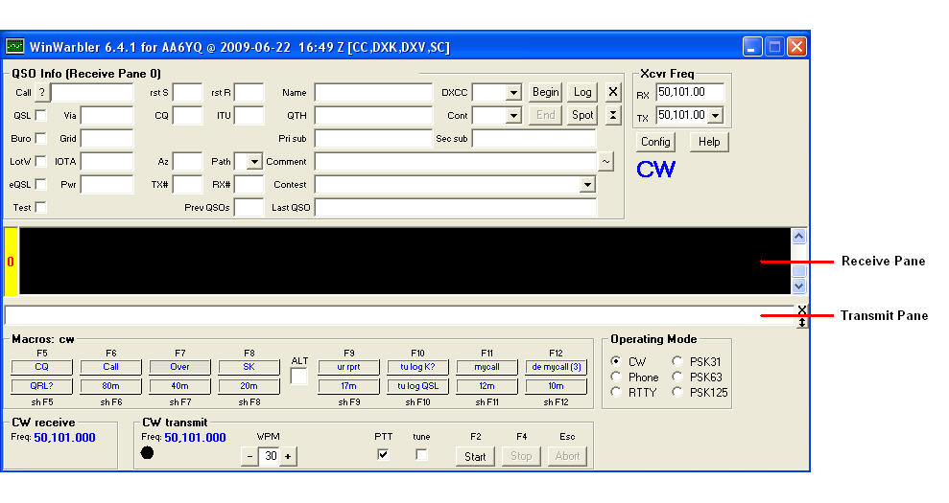Uncheck the PTT checkbox
The image size is (949, 503).
383,454
